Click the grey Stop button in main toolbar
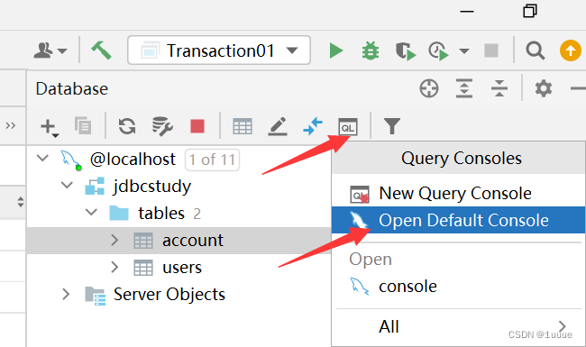This screenshot has height=347, width=586. click(x=491, y=50)
